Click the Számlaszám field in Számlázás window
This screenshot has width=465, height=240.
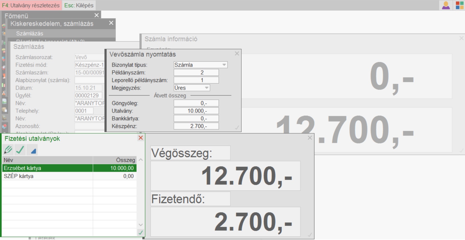tap(90, 73)
